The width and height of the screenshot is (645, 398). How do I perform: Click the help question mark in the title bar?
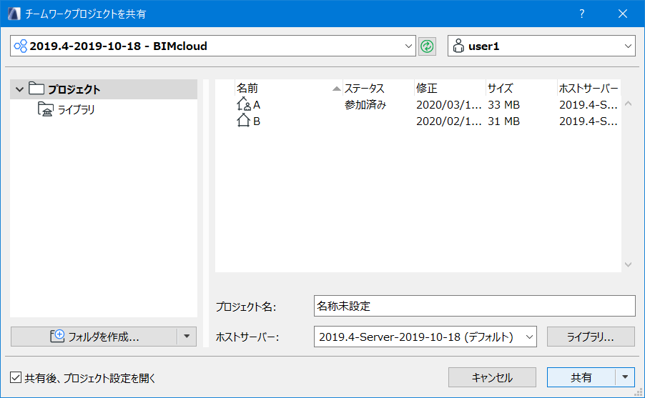581,14
